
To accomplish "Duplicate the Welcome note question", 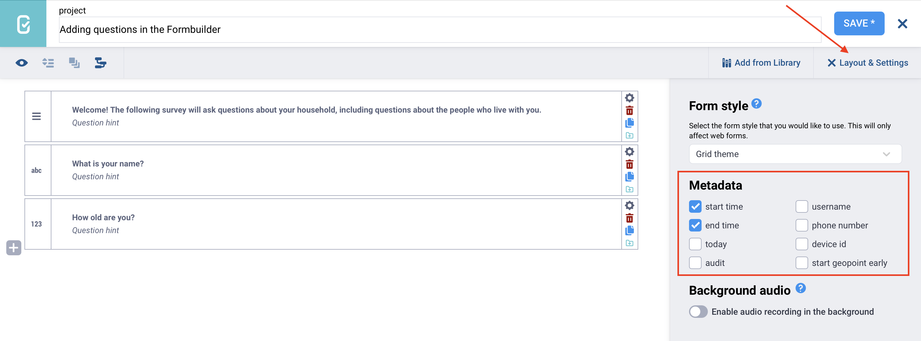I will click(629, 123).
